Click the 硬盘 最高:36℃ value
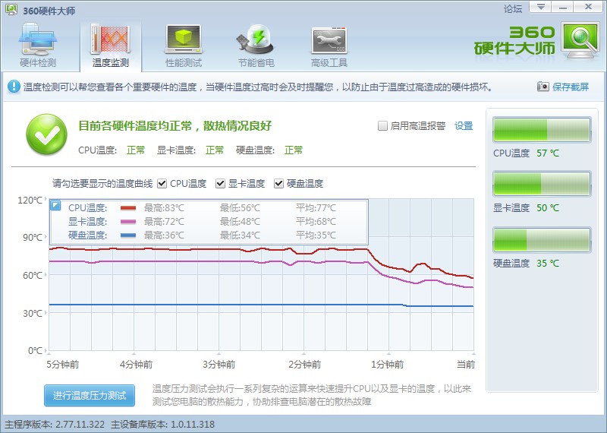607x433 pixels. pyautogui.click(x=164, y=235)
